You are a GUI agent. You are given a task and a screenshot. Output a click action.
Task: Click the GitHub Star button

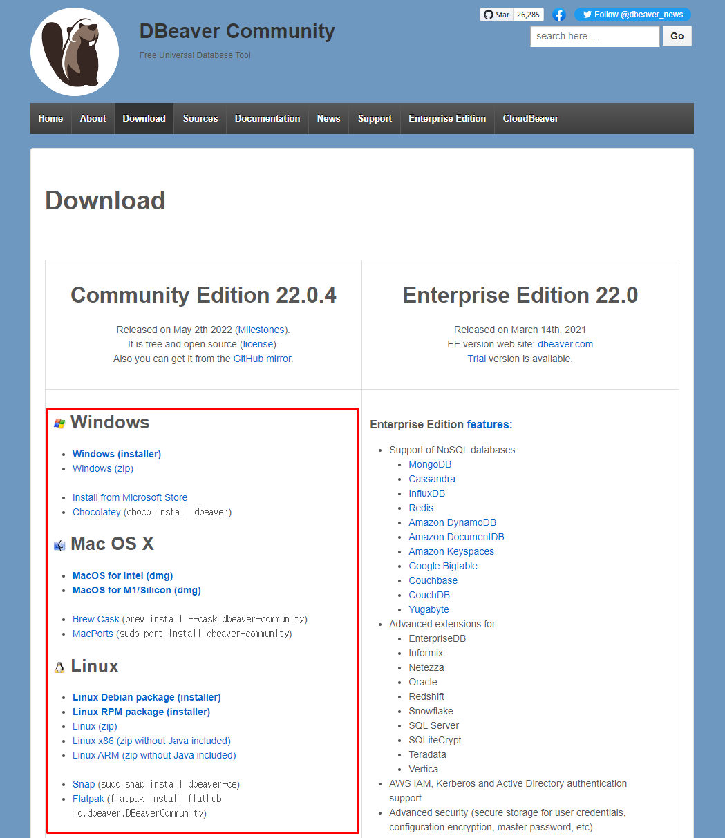[497, 15]
